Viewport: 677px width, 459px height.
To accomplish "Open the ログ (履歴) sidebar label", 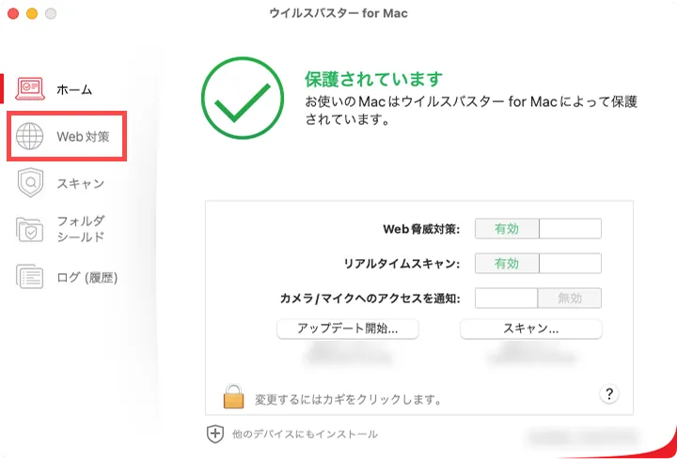I will [x=87, y=277].
